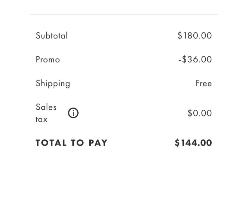
Task: Select the $180.00 subtotal amount
Action: tap(194, 36)
